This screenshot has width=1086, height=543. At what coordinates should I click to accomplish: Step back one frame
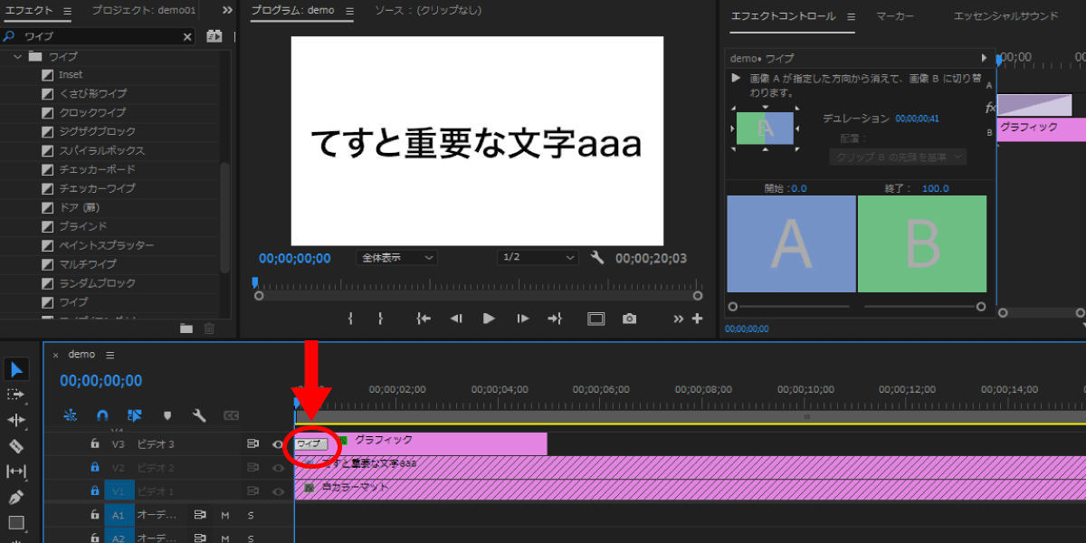(457, 319)
